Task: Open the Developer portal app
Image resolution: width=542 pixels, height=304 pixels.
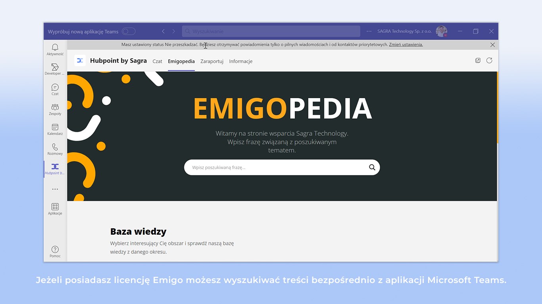Action: (x=55, y=69)
